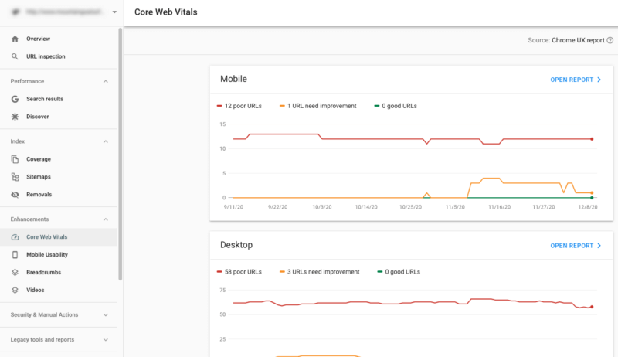
Task: Click the 12 poor URLs legend
Action: click(239, 106)
